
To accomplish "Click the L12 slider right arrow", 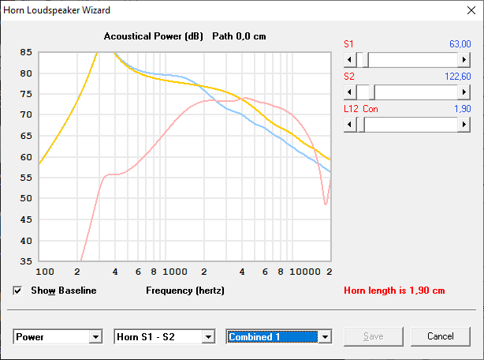I will (464, 125).
